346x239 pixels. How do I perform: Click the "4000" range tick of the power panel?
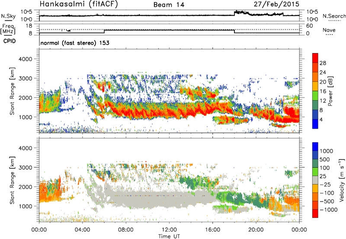[x=25, y=59]
